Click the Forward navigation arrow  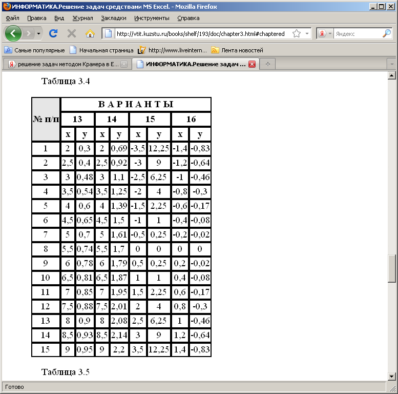29,33
